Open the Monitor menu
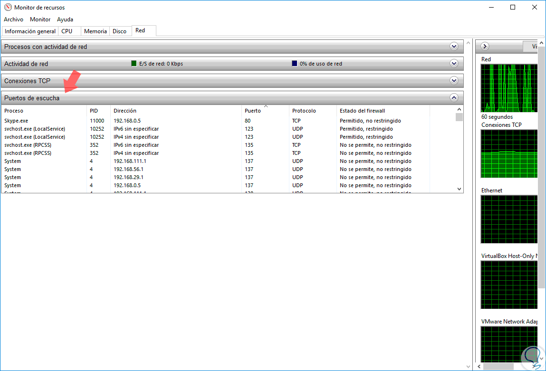Screen dimensions: 546x371 [40, 19]
